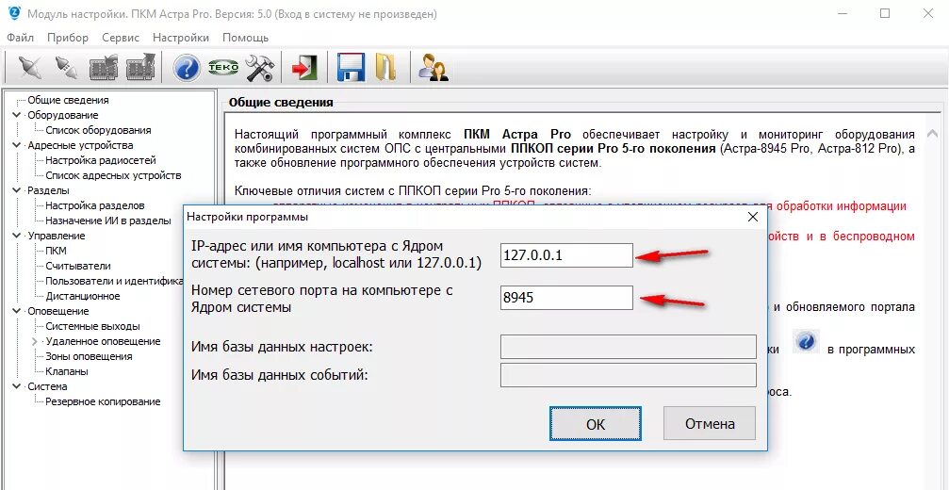
Task: Expand the Удаленное оповещение tree node
Action: click(x=34, y=341)
